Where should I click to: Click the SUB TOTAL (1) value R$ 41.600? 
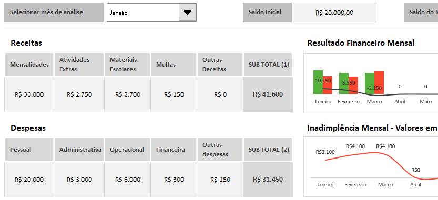point(268,94)
